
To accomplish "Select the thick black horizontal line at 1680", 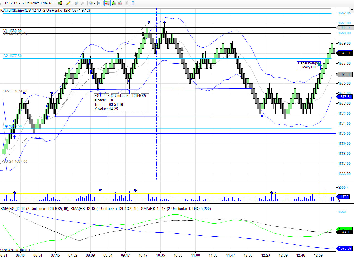I will point(167,33).
